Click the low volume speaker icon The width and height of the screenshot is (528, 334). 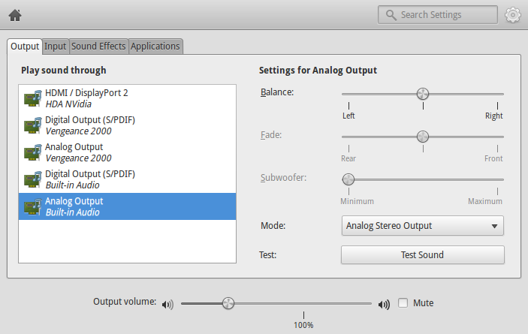(x=167, y=305)
